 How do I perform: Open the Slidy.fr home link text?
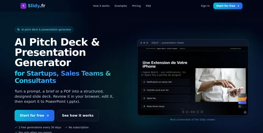tap(36, 6)
